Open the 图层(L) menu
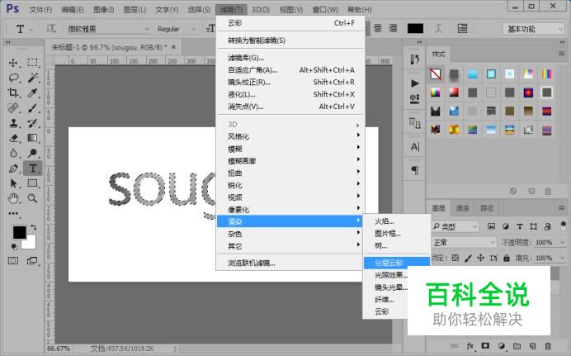This screenshot has width=571, height=356. [x=134, y=9]
